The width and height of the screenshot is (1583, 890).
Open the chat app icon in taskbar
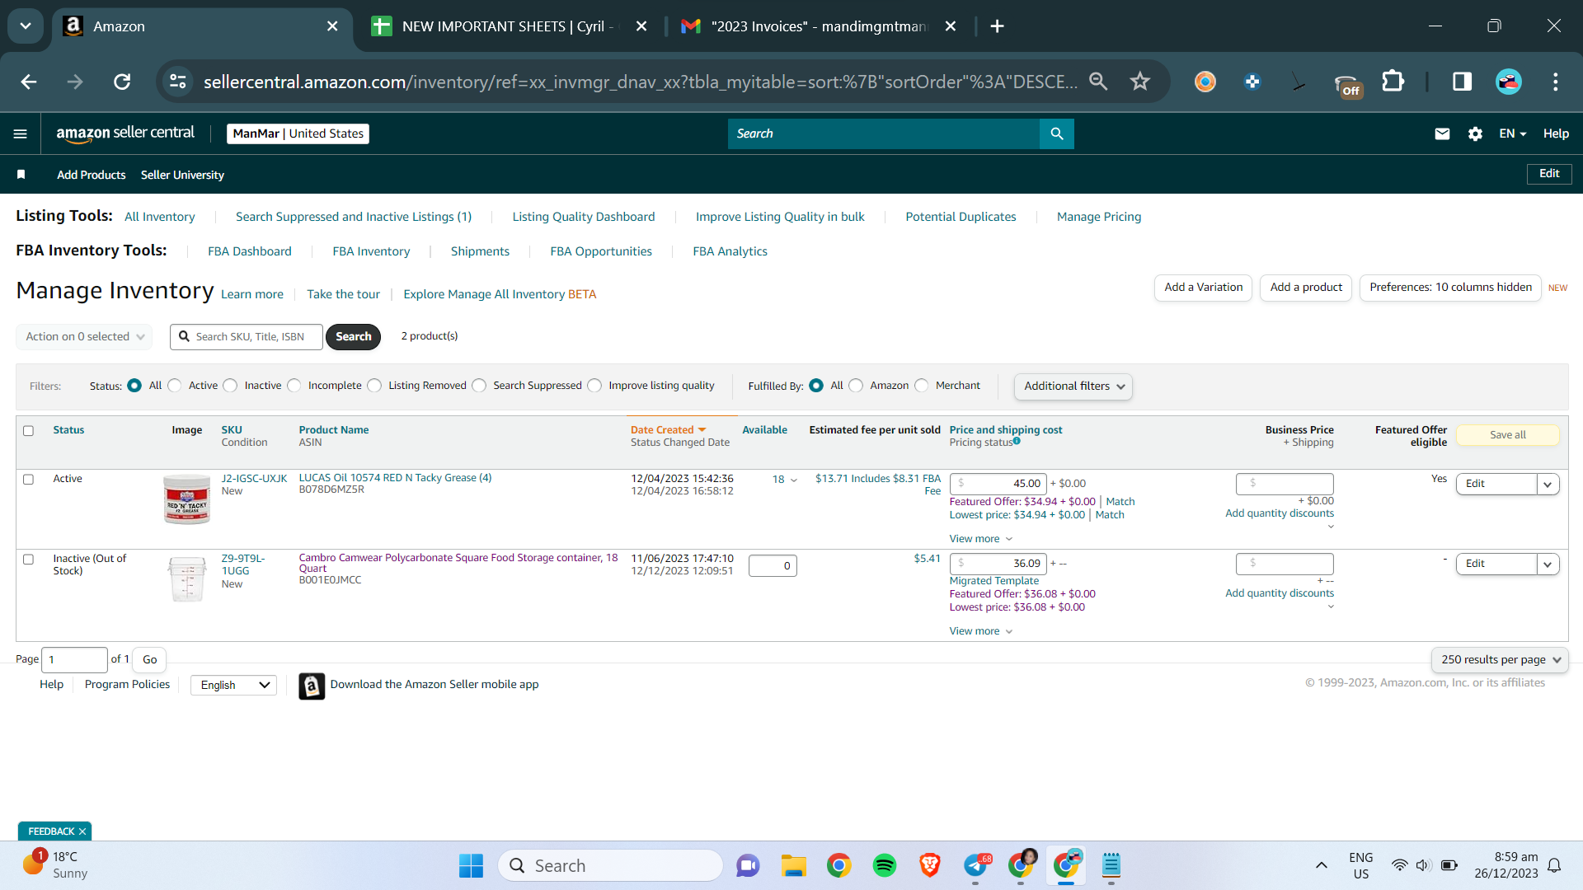coord(748,865)
